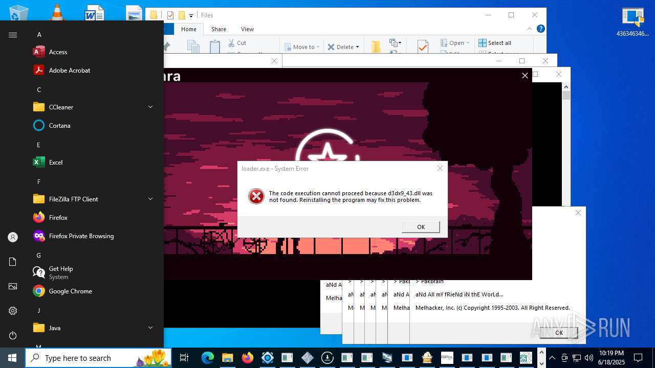
Task: Click the download-arrow app on the taskbar
Action: [x=327, y=358]
